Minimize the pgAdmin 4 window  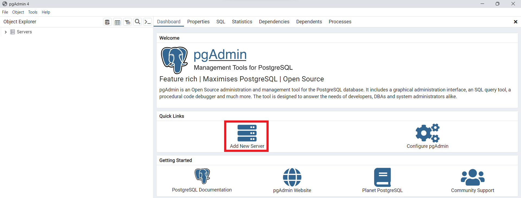click(x=482, y=4)
